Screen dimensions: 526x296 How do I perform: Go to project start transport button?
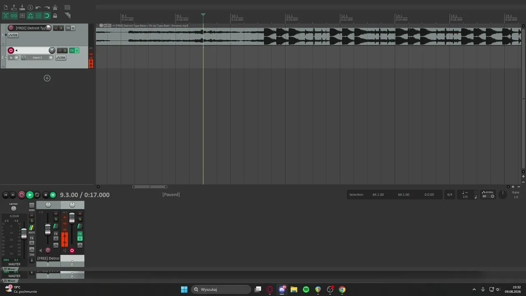(x=6, y=195)
